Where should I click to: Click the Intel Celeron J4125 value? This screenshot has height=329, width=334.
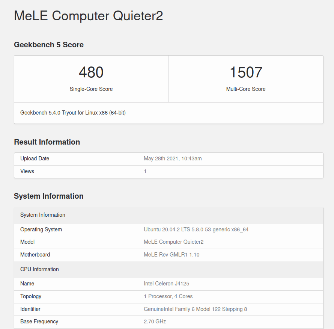167,284
